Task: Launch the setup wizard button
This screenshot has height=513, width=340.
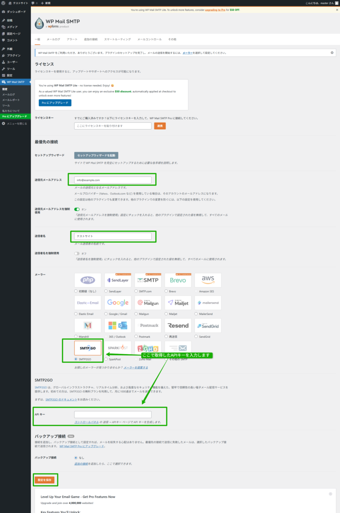Action: point(96,156)
